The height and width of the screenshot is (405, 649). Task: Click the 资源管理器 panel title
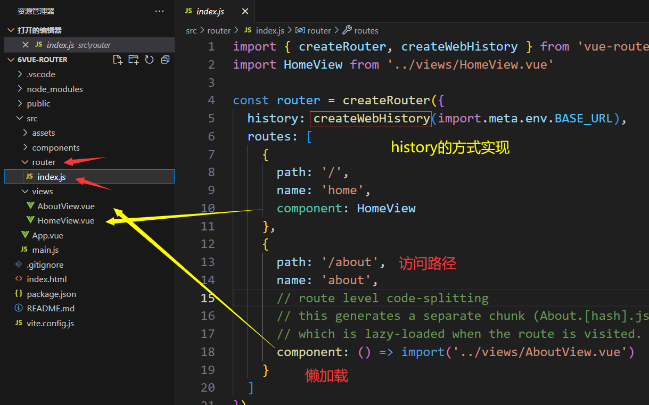(36, 11)
